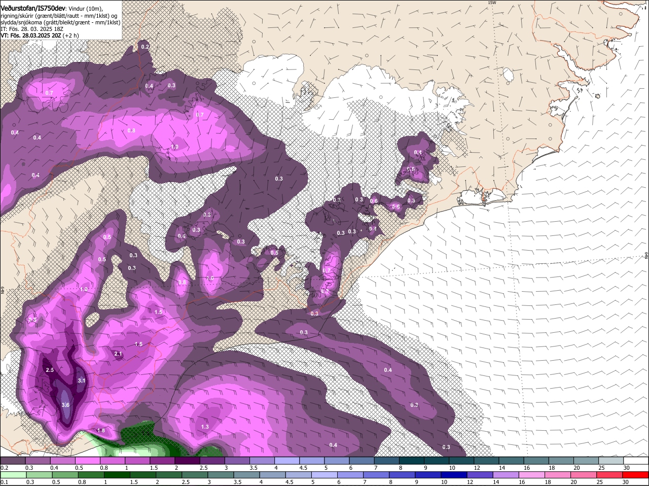Click the dark teal 8–9 swatch in the upper legend

click(x=413, y=461)
